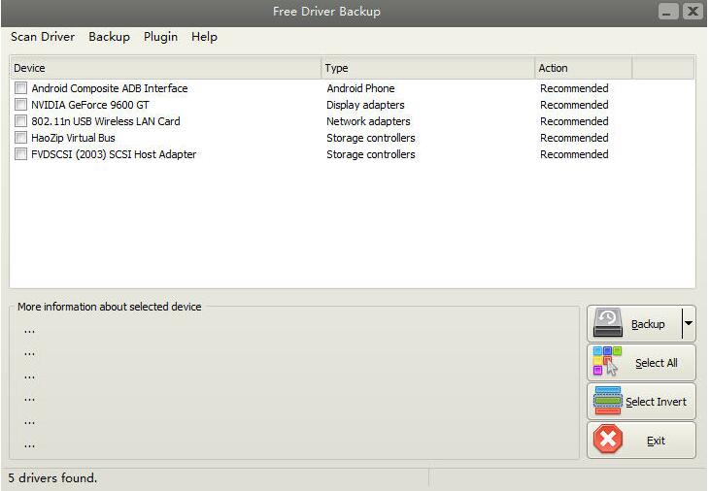Open the Backup menu in menu bar
Screen dimensions: 710x491
[109, 37]
